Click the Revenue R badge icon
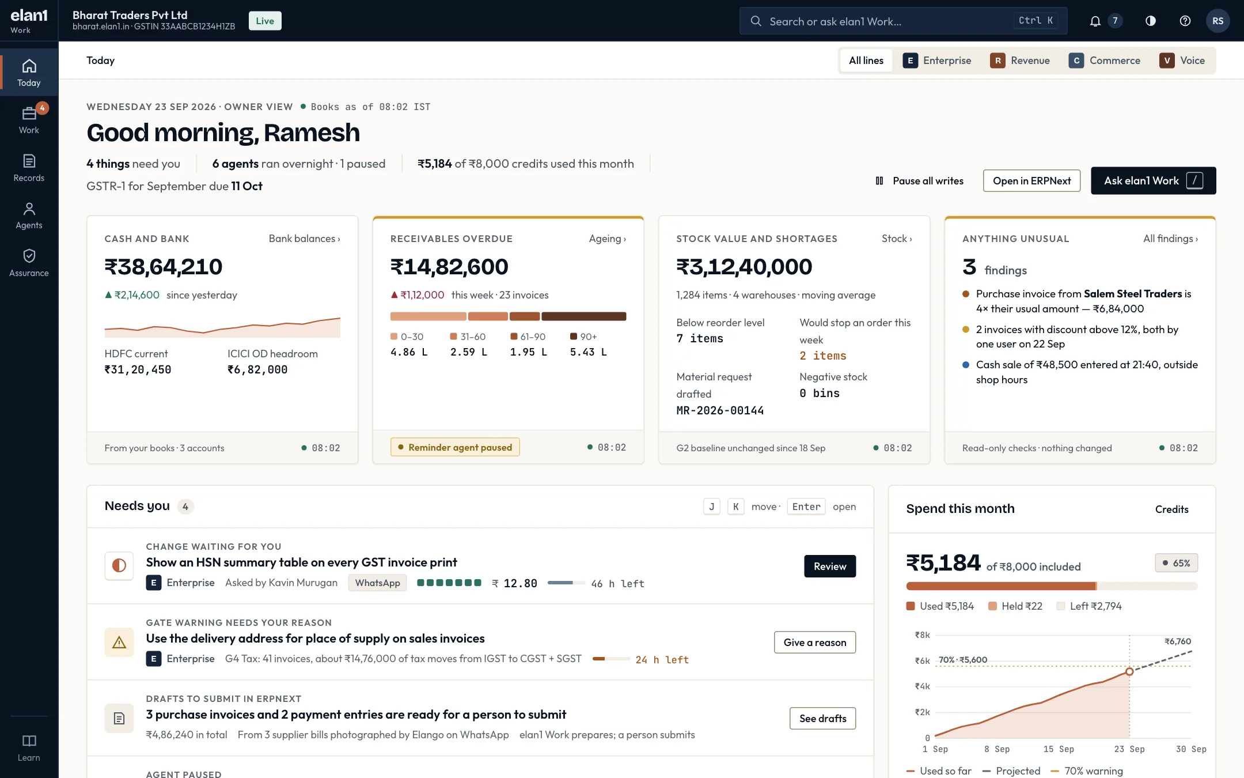 click(x=998, y=61)
